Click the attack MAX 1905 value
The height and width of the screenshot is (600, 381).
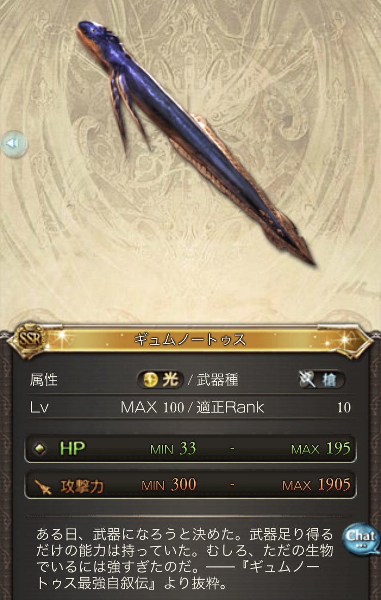(x=316, y=485)
